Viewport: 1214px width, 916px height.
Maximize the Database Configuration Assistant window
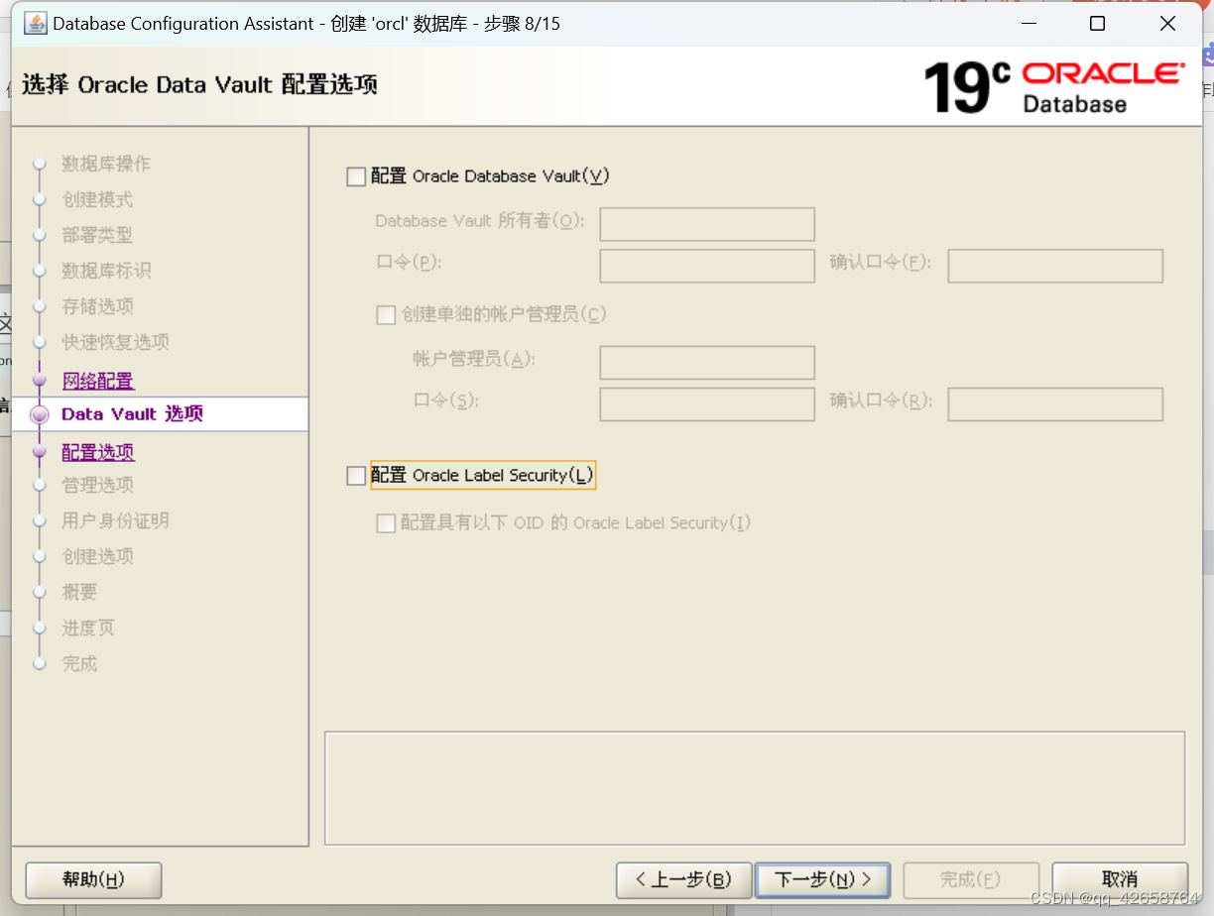(1097, 23)
